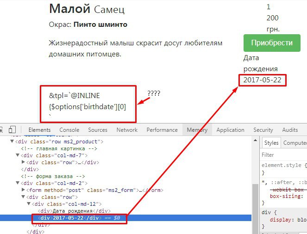Open the Console tab

tap(69, 130)
